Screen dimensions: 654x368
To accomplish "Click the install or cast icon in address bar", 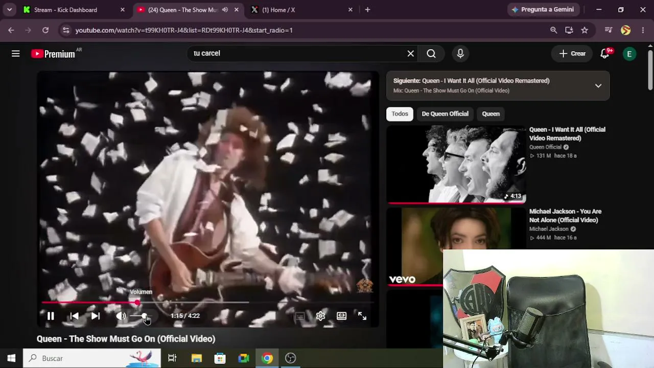I will click(x=569, y=30).
